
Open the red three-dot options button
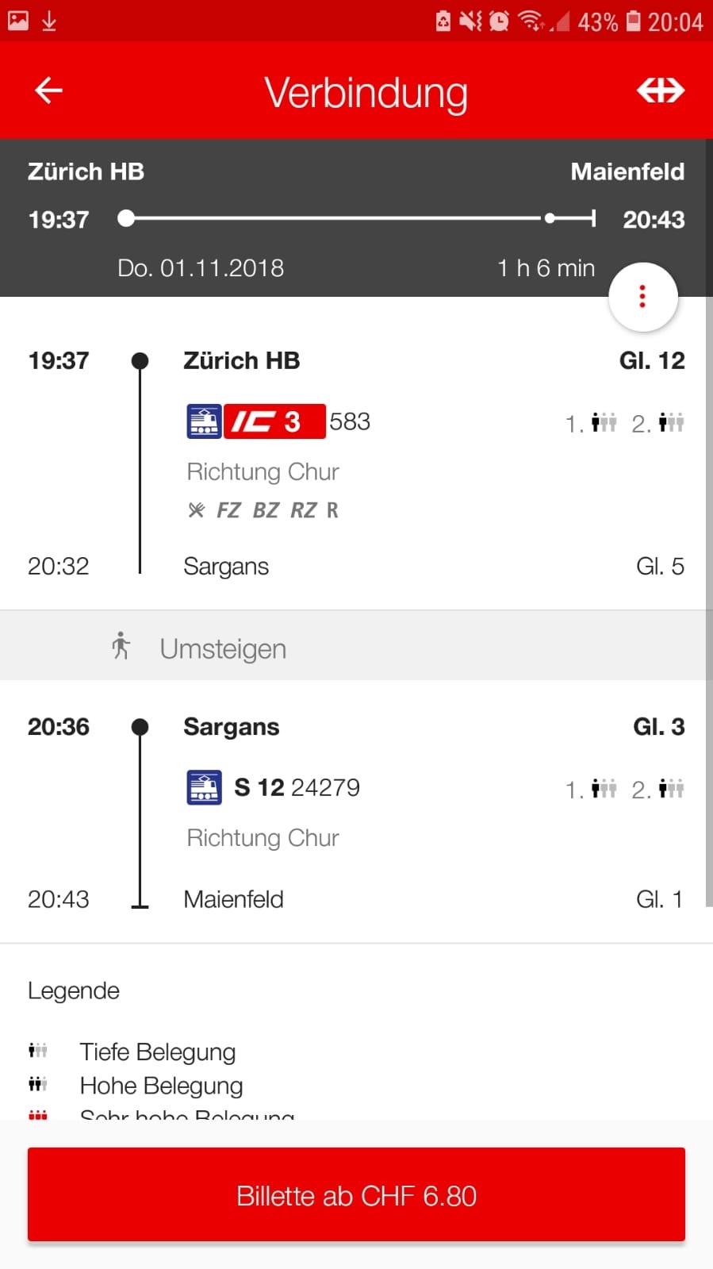point(642,297)
